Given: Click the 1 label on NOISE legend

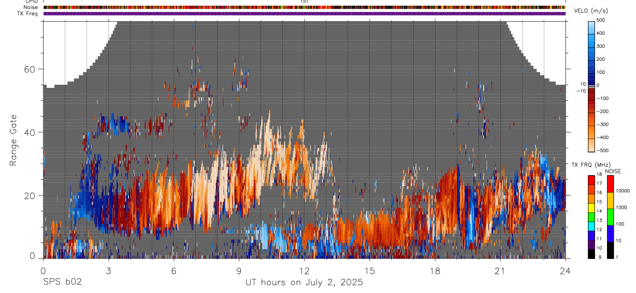Looking at the screenshot, I should coord(617,257).
